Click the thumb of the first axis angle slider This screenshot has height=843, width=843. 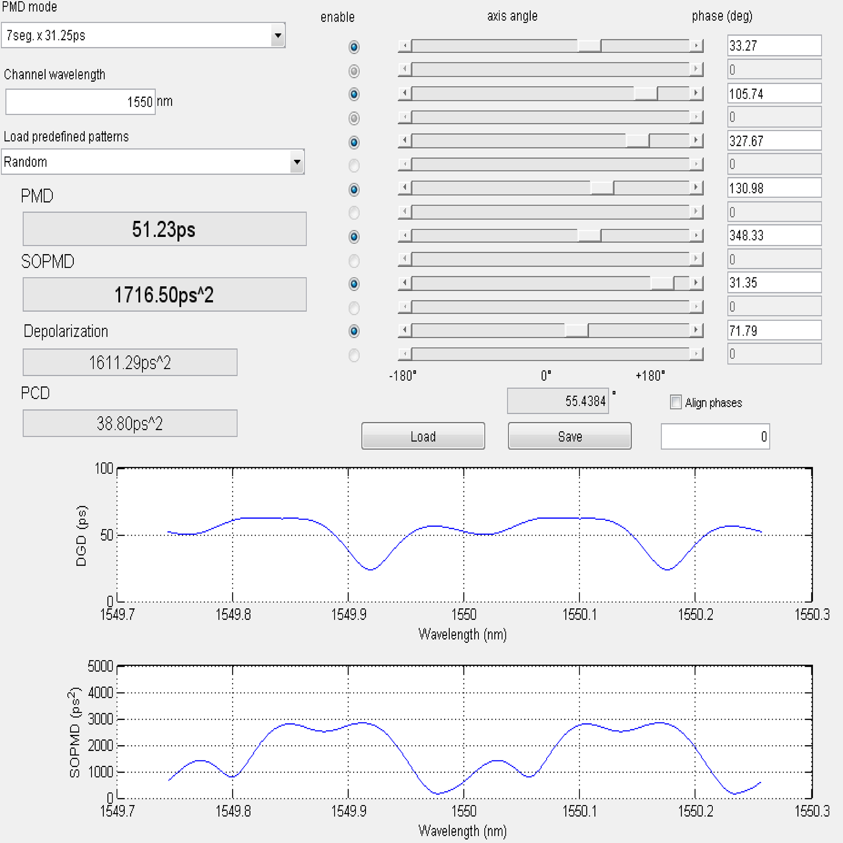point(589,45)
